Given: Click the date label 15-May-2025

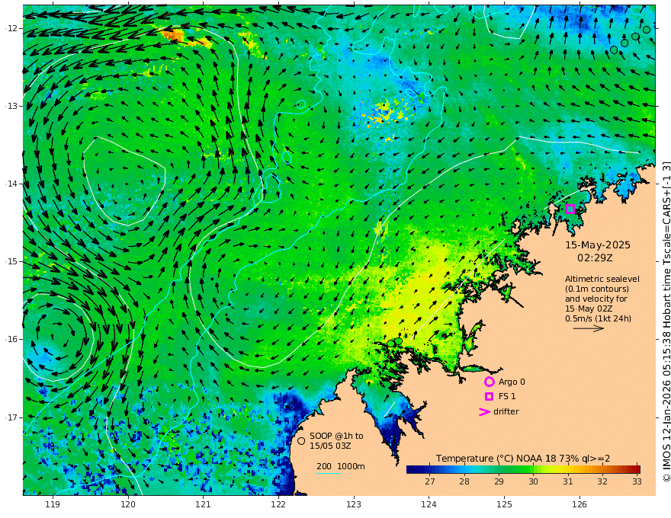Looking at the screenshot, I should pos(597,245).
